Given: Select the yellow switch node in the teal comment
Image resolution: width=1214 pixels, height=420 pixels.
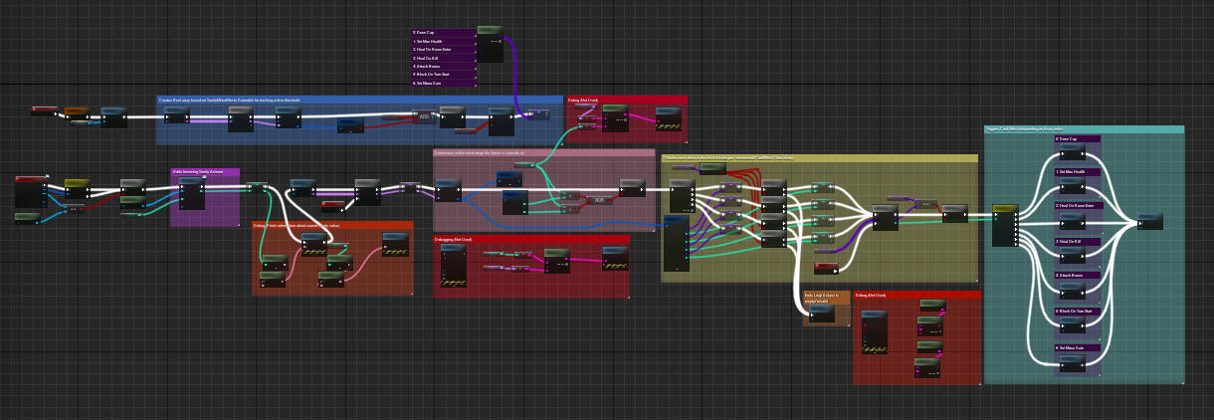Looking at the screenshot, I should 1005,224.
